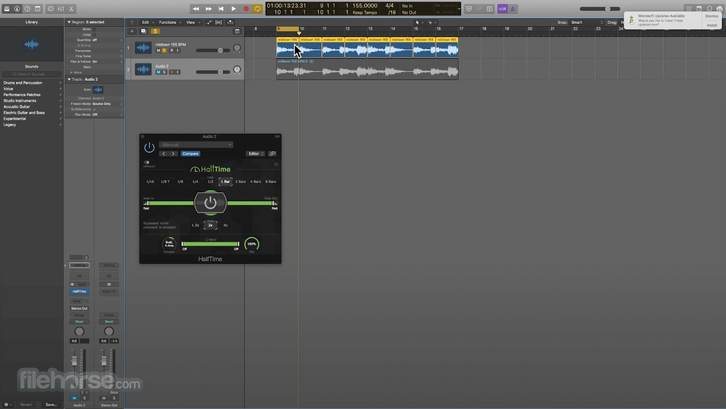This screenshot has height=409, width=726.
Task: Click the Solo S button in control bar
Action: pos(490,9)
